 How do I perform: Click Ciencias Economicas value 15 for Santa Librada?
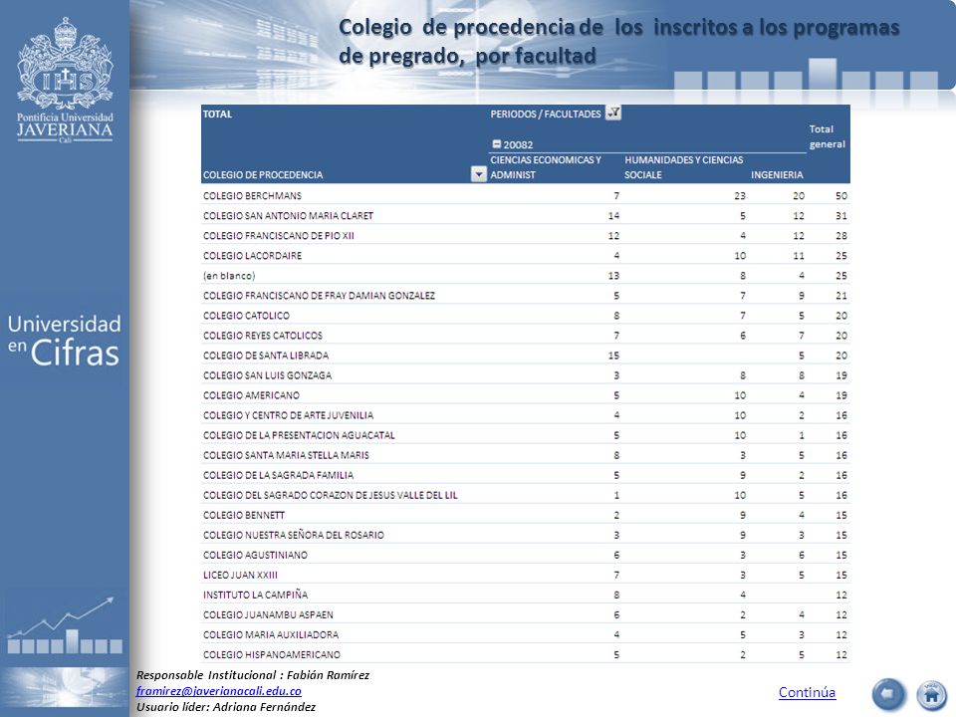click(x=613, y=356)
